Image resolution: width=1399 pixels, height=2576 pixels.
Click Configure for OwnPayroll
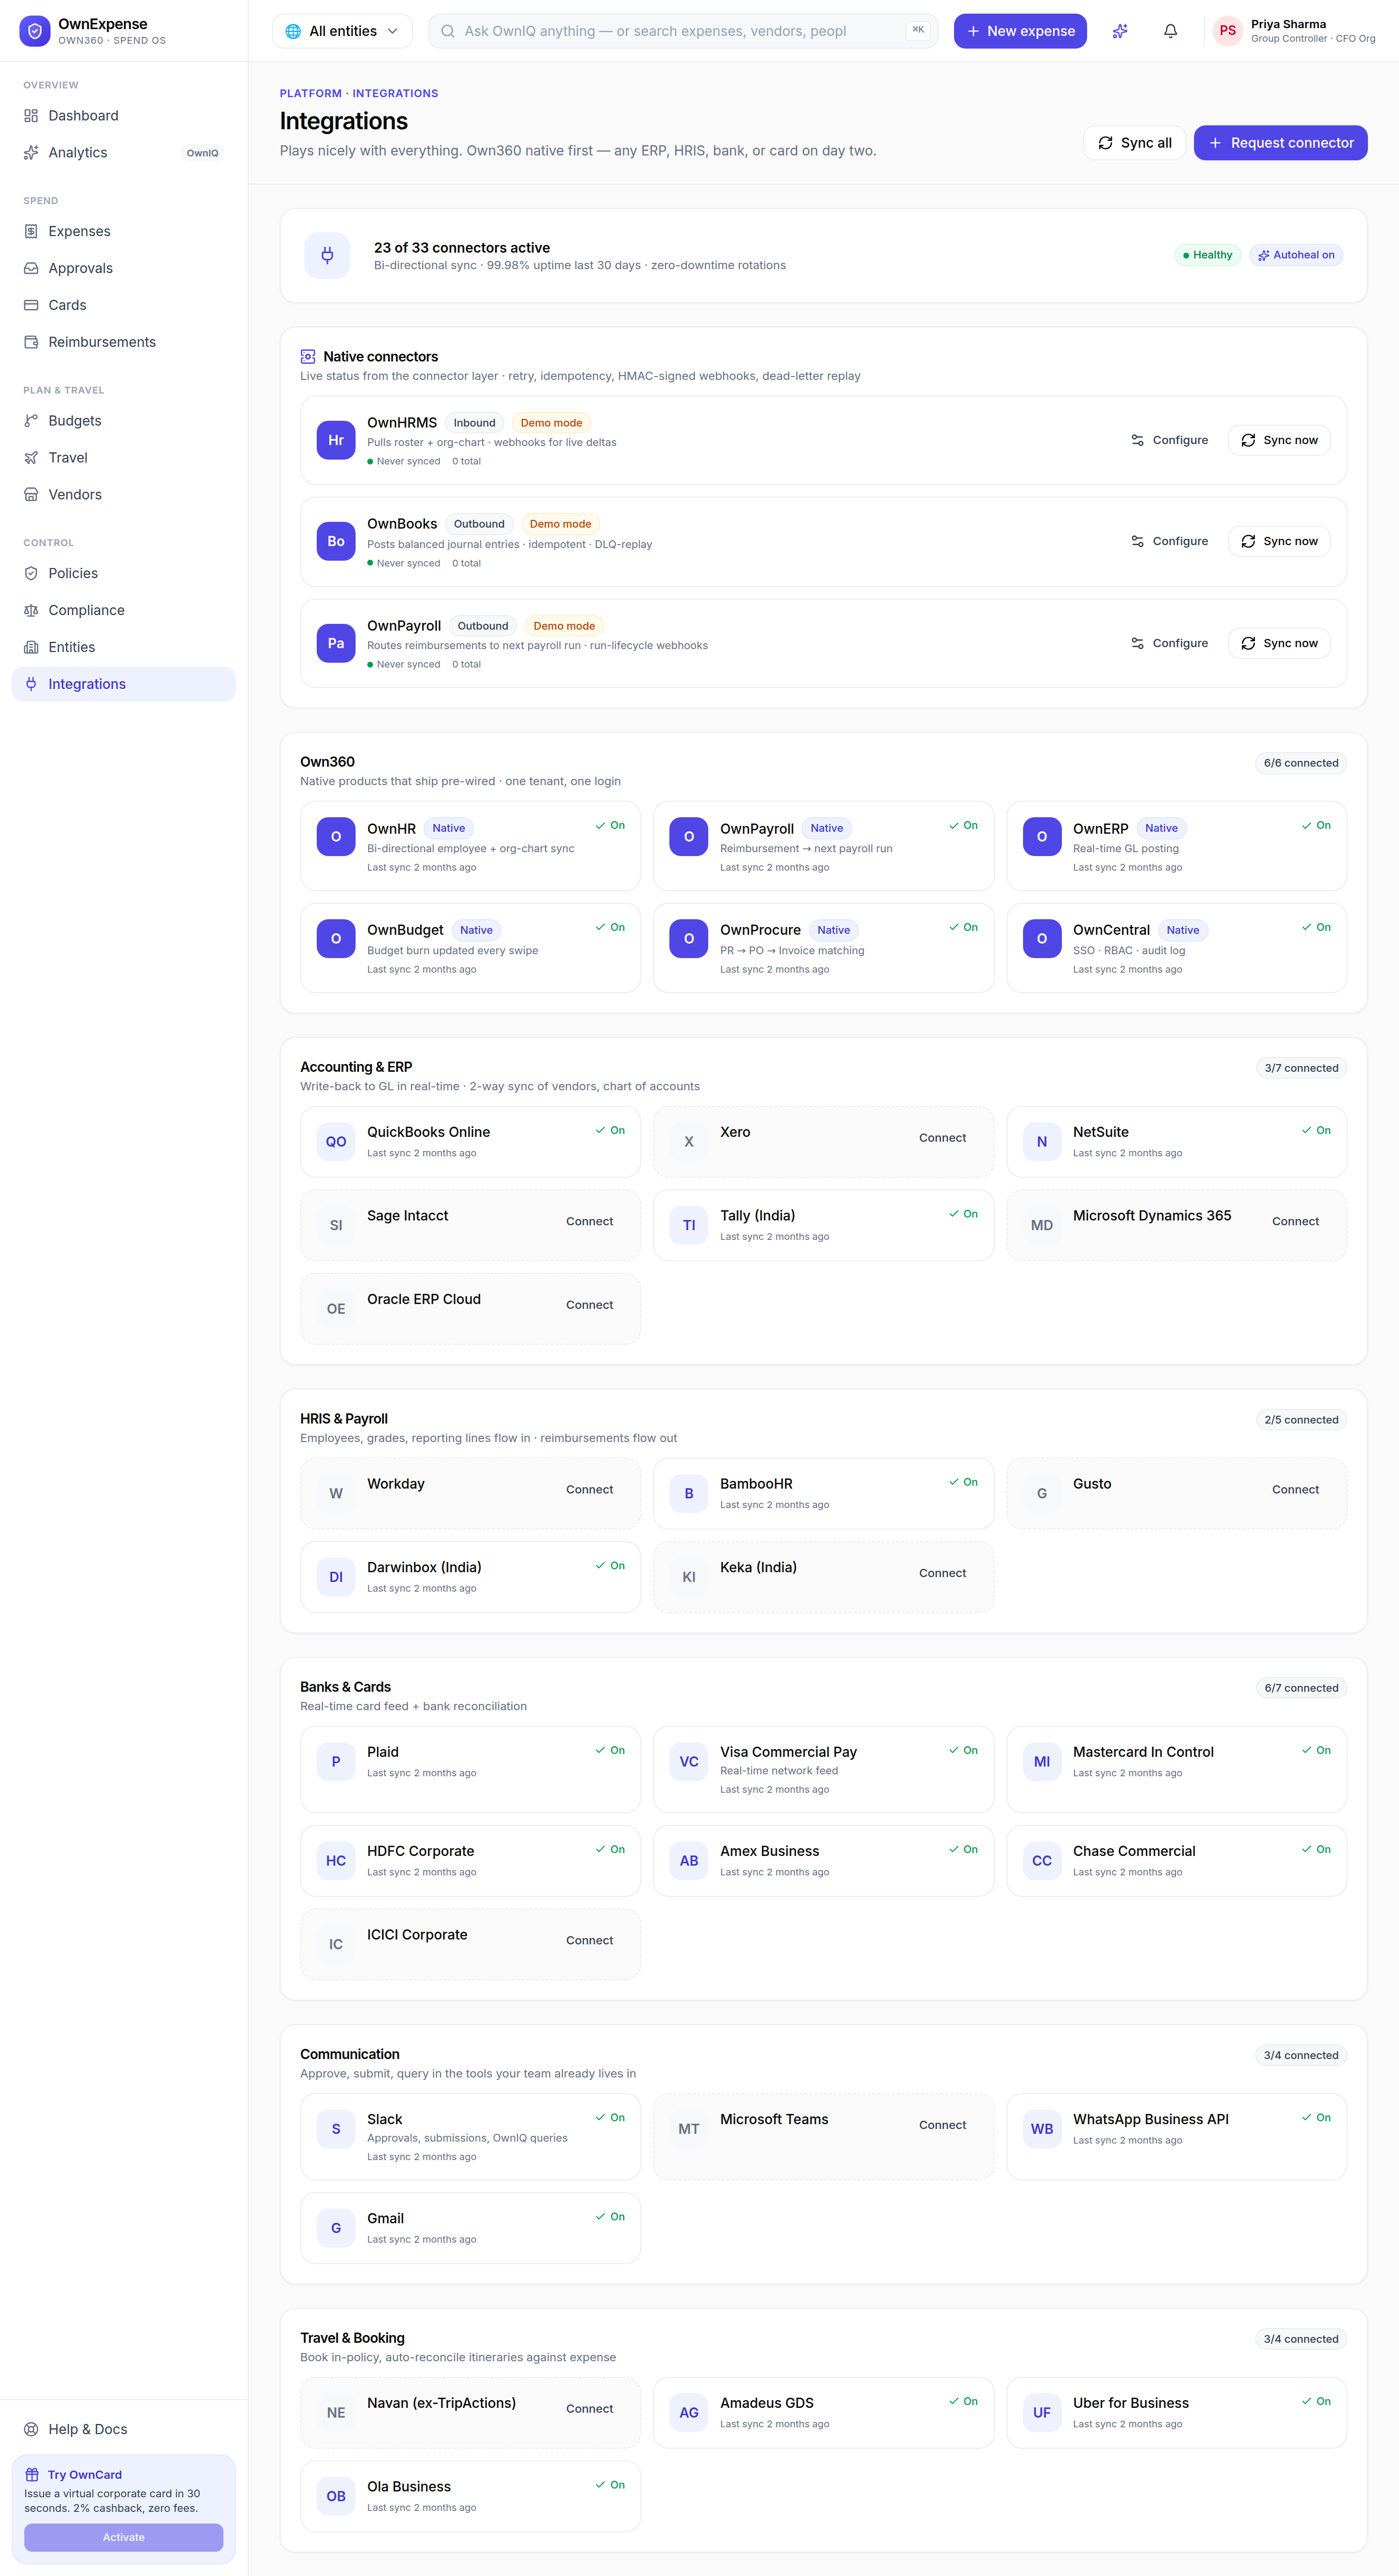[1169, 643]
